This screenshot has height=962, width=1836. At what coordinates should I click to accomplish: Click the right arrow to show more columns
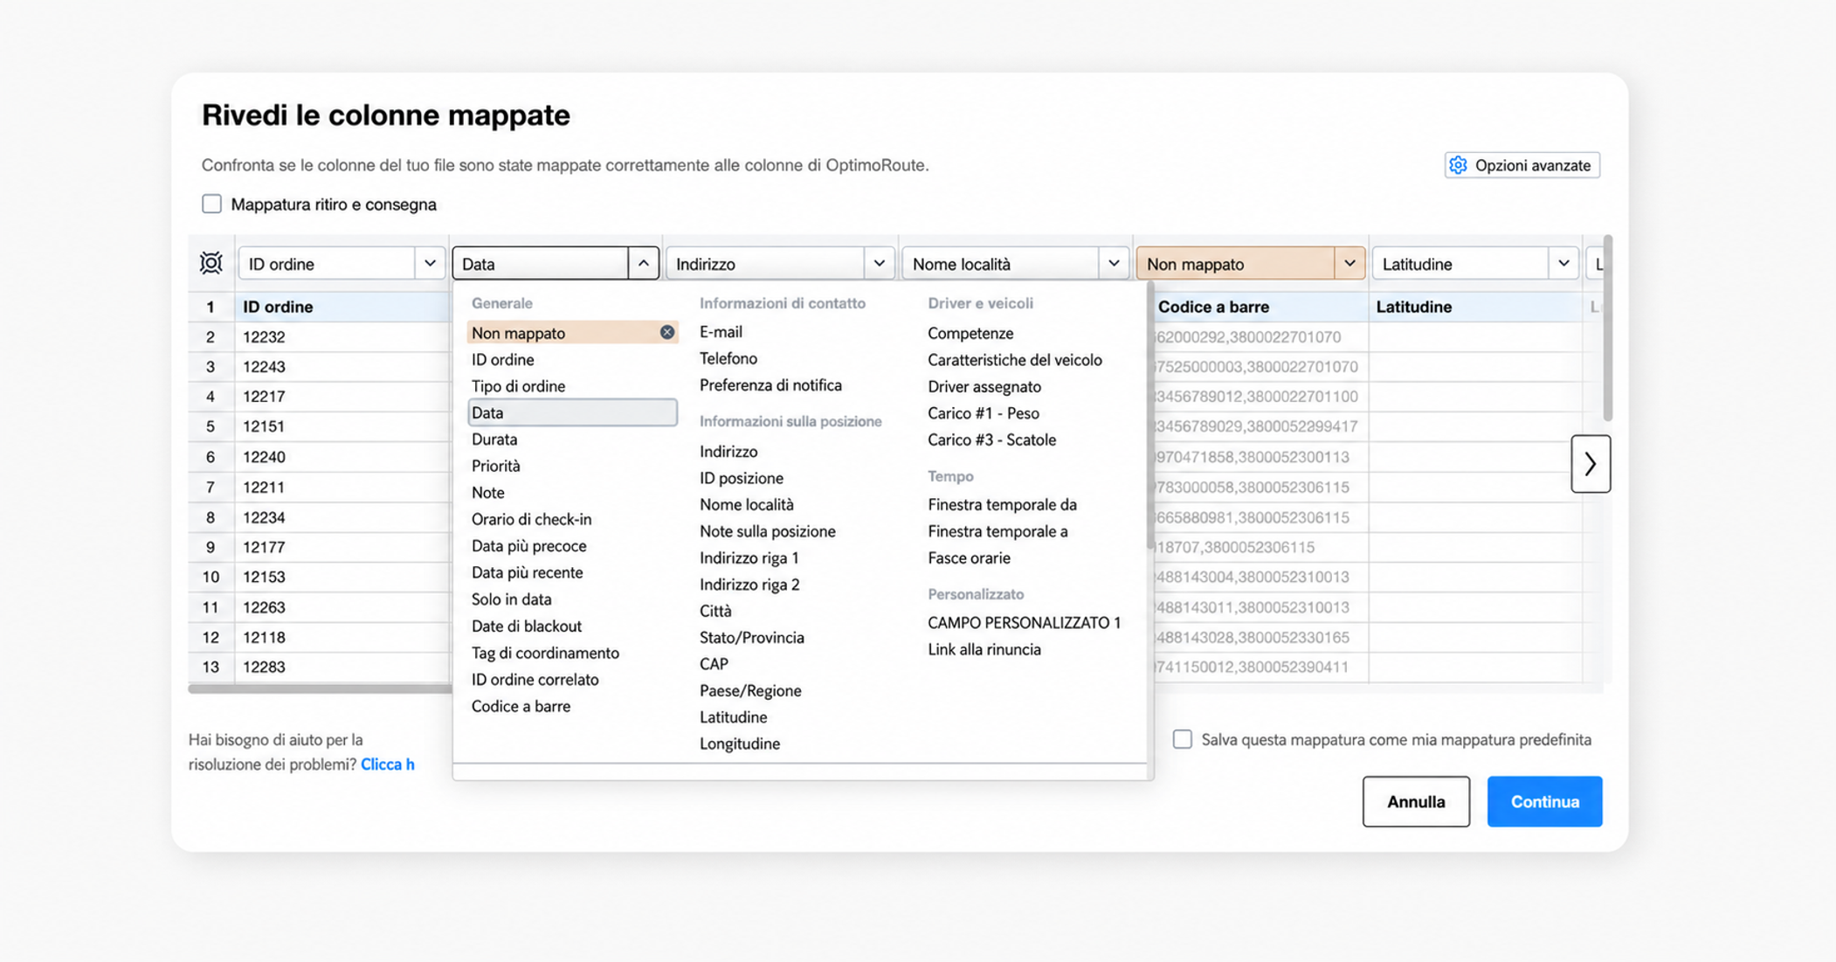[1591, 464]
